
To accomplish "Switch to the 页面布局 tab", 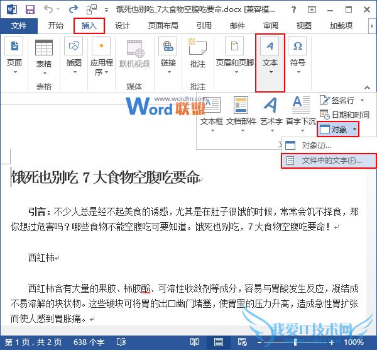I will pyautogui.click(x=163, y=26).
